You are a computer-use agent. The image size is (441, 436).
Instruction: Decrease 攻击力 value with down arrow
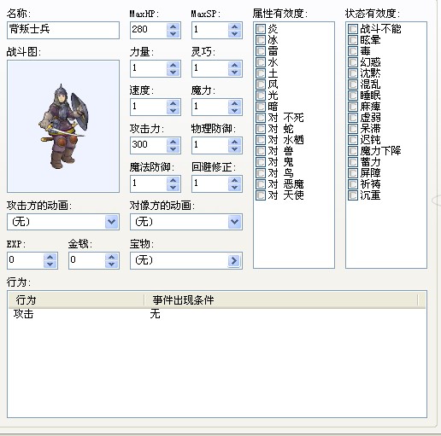(x=173, y=149)
